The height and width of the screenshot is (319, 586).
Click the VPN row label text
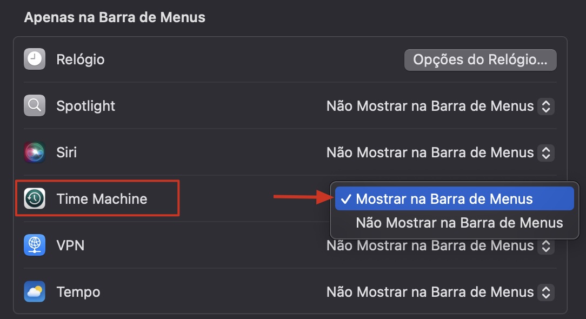coord(70,245)
